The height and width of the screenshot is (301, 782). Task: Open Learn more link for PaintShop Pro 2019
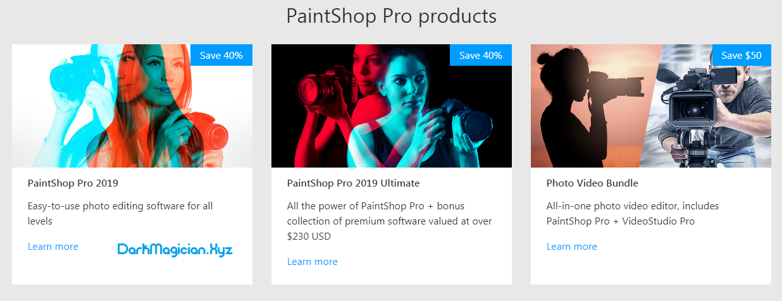click(x=53, y=247)
